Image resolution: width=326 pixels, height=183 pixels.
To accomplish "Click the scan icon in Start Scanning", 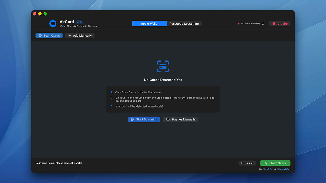I will 132,119.
